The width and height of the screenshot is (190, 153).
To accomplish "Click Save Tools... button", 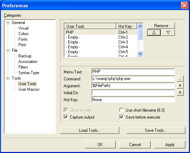I will 156,130.
